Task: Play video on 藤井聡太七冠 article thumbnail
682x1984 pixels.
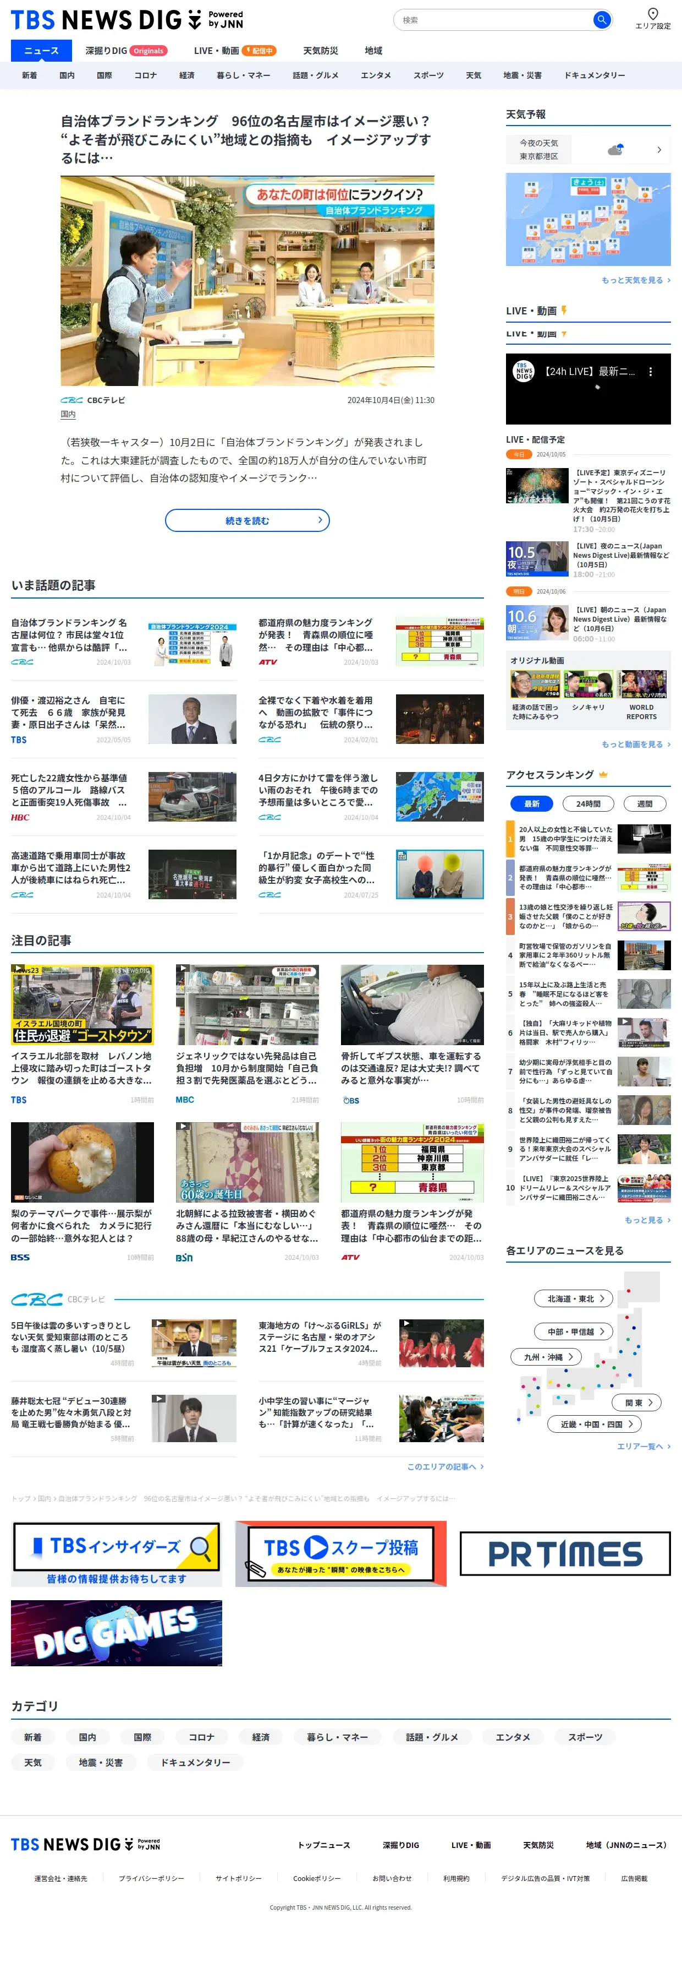Action: pos(158,1399)
